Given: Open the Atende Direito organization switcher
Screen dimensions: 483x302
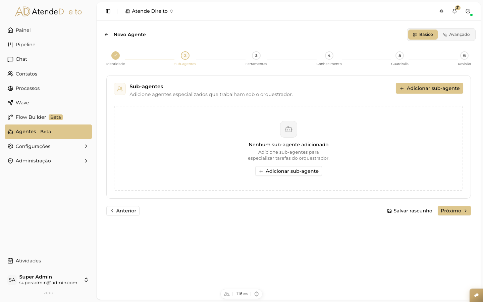Looking at the screenshot, I should [149, 11].
